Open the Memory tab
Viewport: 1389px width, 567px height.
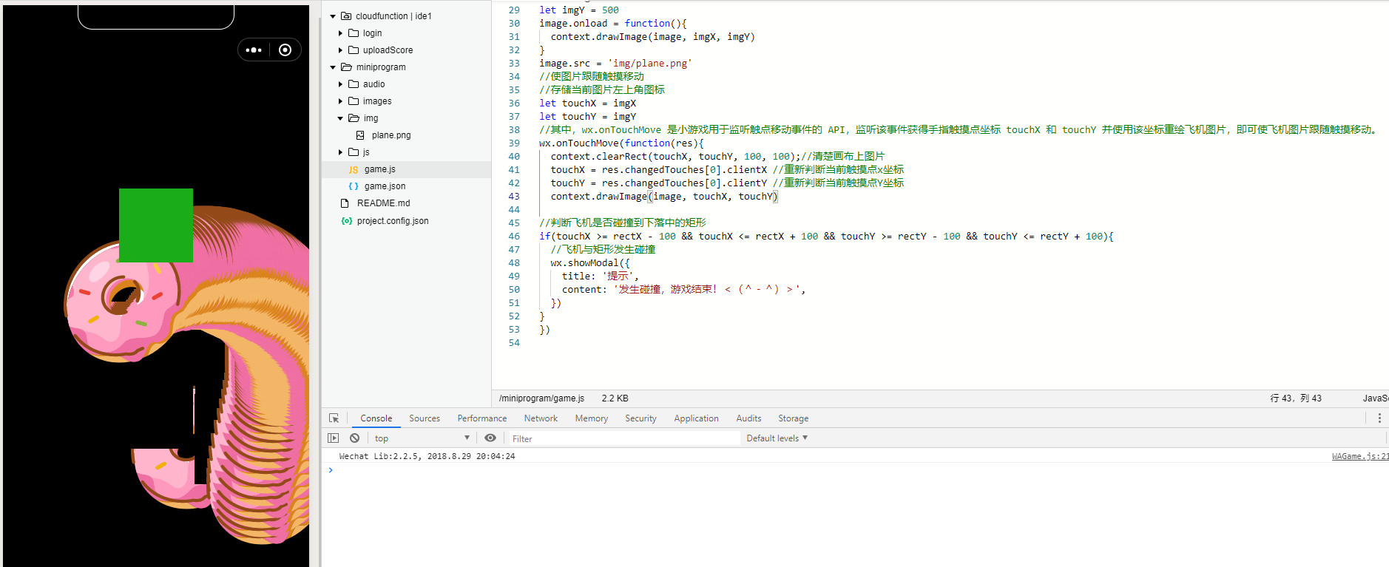(x=592, y=418)
